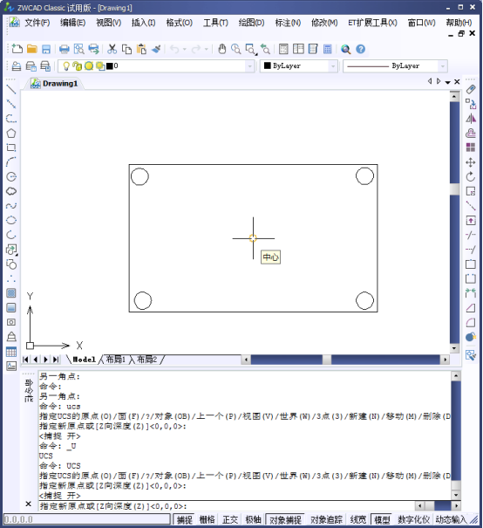Toggle 栅格 grid display

207,519
